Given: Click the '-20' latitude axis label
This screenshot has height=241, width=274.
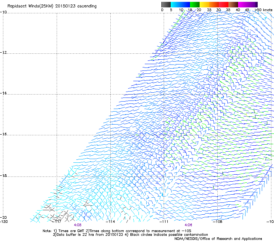Looking at the screenshot, I should pyautogui.click(x=3, y=217).
